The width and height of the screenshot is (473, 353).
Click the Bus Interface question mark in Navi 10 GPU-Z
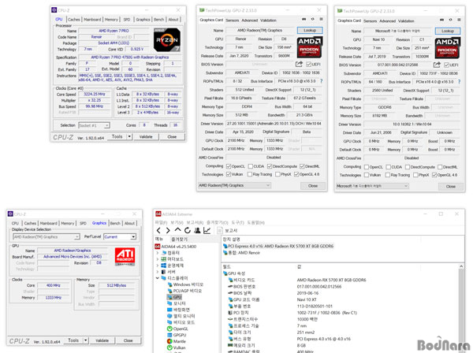click(x=459, y=82)
